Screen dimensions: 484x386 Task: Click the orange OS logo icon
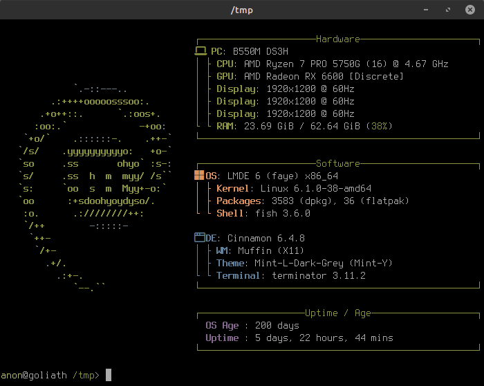coord(199,176)
